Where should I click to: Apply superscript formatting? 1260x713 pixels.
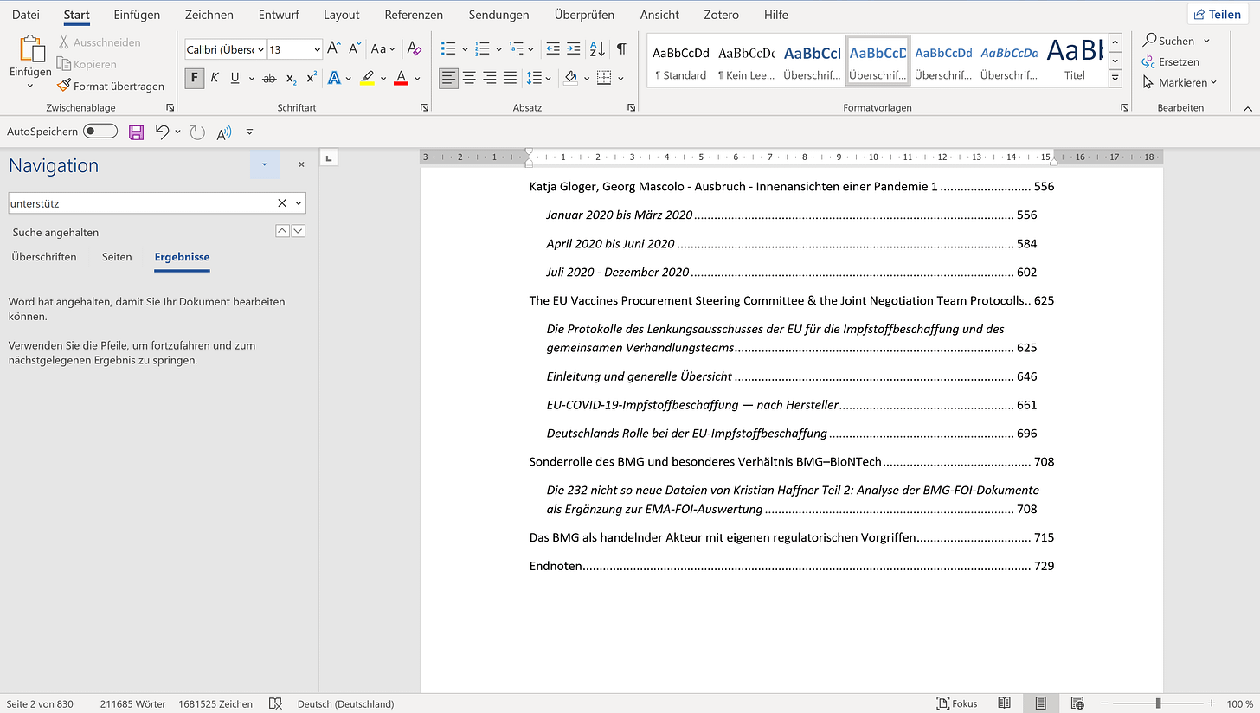tap(312, 78)
